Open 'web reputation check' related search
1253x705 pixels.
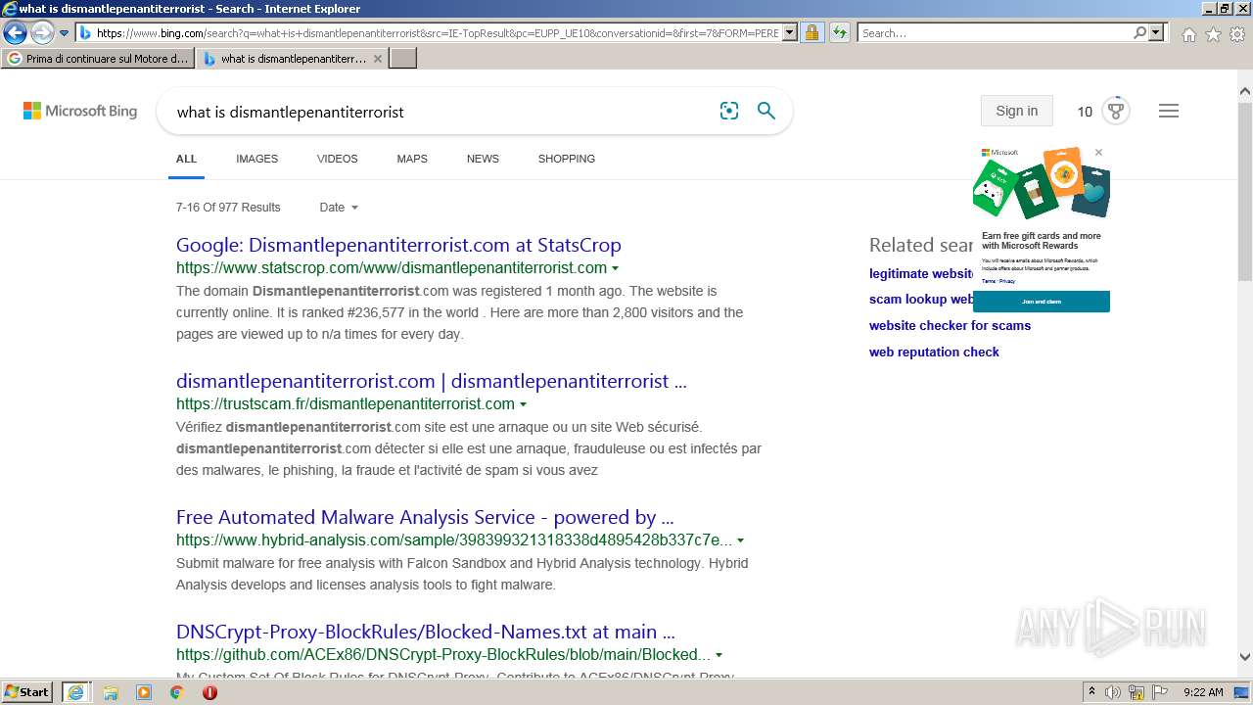(934, 352)
